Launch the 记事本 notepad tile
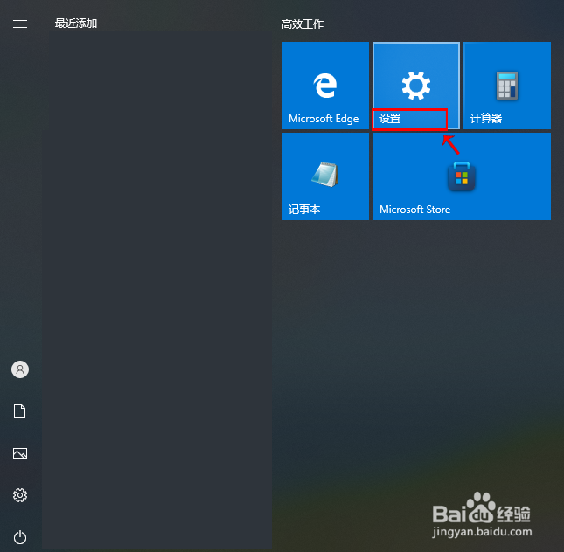The width and height of the screenshot is (564, 552). coord(325,176)
